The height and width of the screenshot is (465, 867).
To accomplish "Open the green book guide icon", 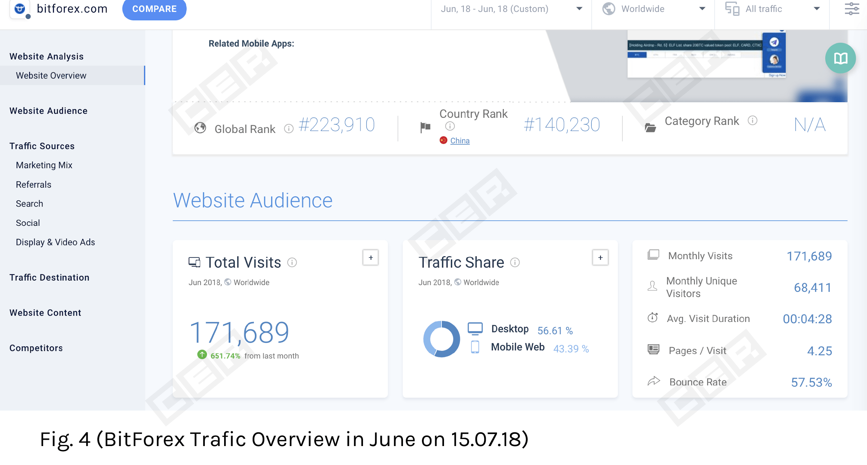I will pyautogui.click(x=840, y=58).
